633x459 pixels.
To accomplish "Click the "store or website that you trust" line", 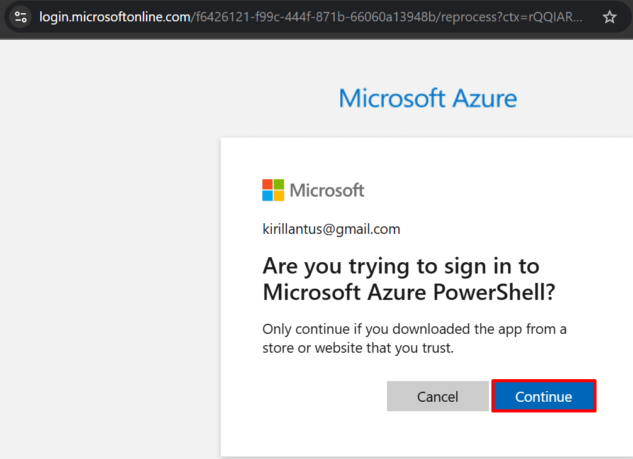I will point(357,348).
